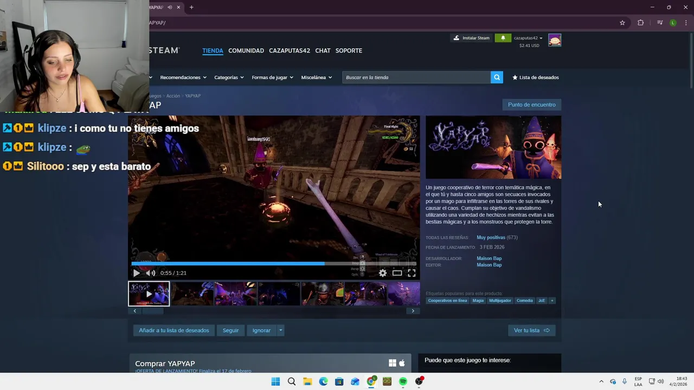
Task: Show hidden system tray icons chevron
Action: tap(601, 381)
